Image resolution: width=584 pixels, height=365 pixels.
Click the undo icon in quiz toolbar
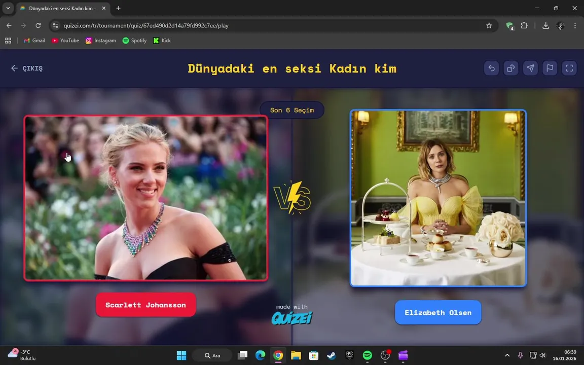(491, 68)
